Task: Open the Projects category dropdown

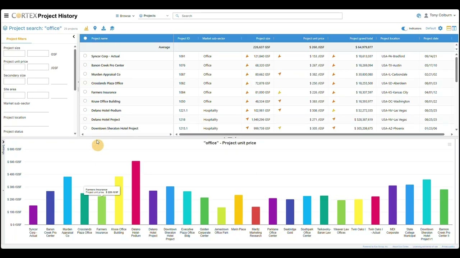Action: (x=154, y=16)
